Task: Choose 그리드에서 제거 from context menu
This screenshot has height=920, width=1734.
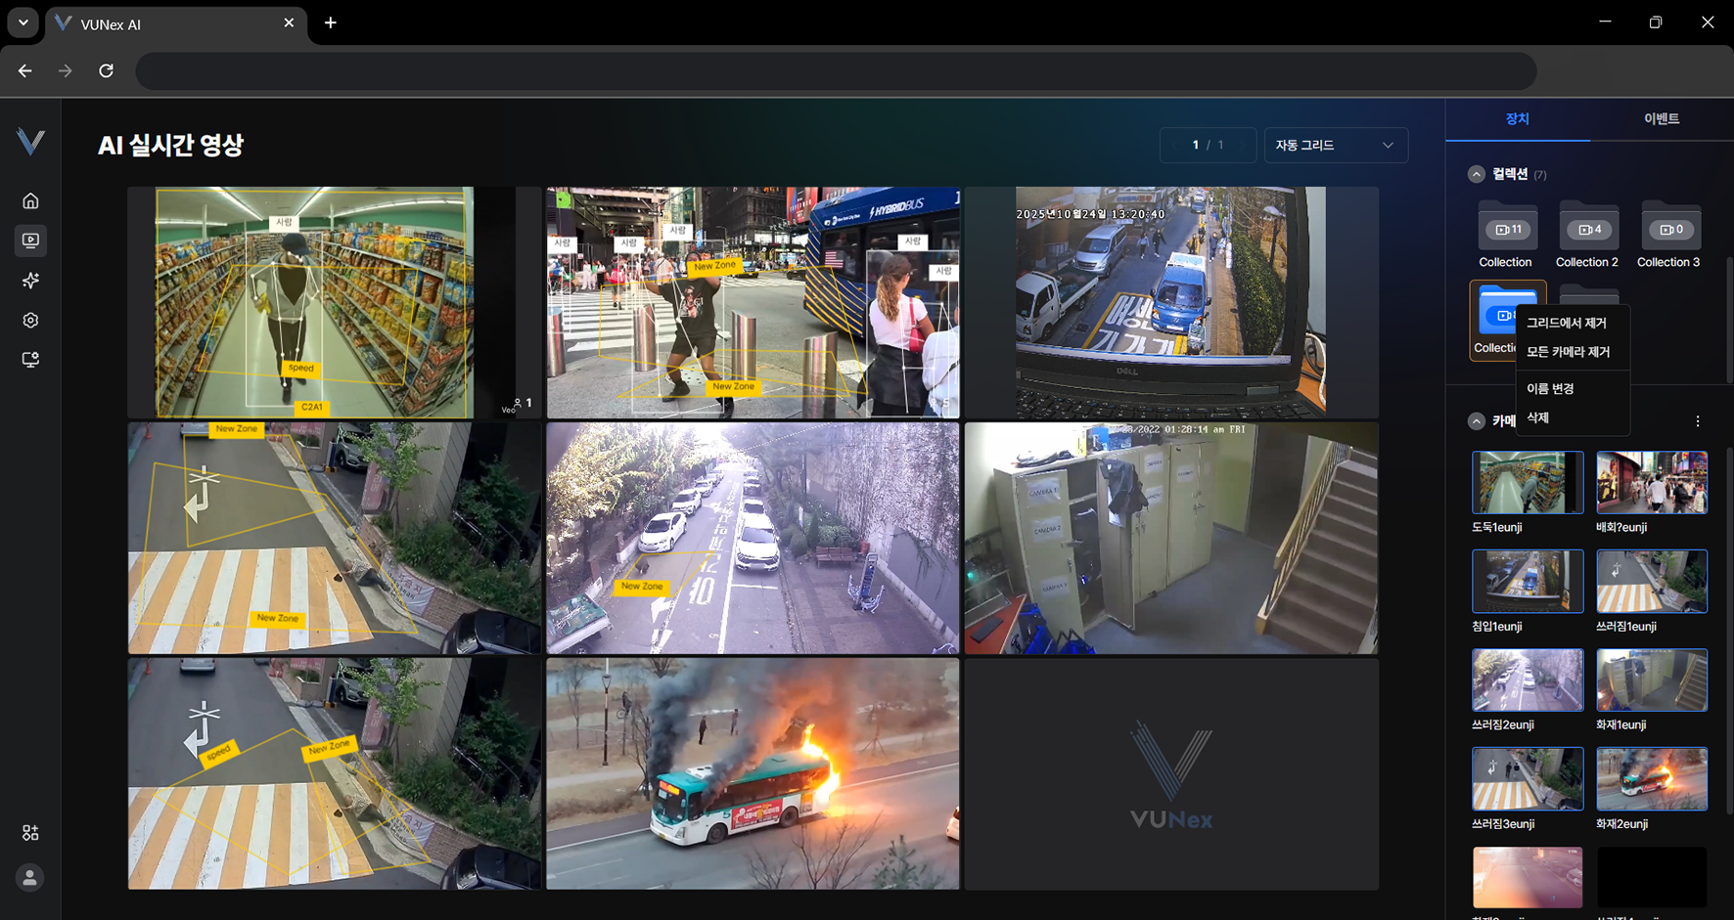Action: coord(1566,324)
